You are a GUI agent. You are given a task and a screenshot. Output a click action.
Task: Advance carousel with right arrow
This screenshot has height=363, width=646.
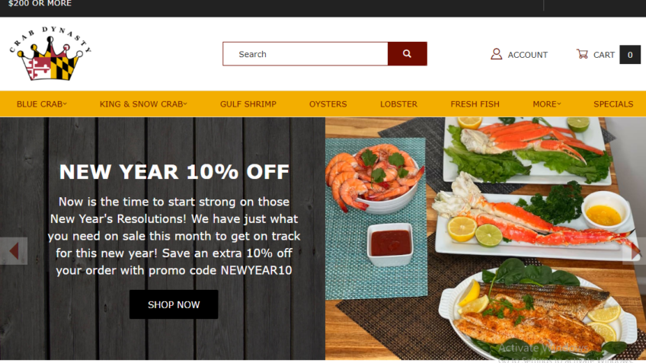[x=635, y=250]
